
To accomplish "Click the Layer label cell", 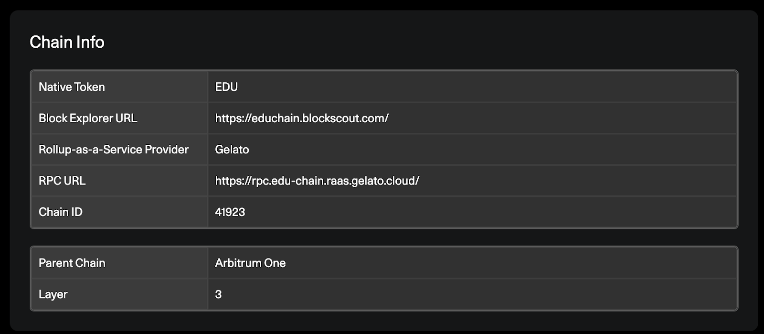I will coord(119,294).
